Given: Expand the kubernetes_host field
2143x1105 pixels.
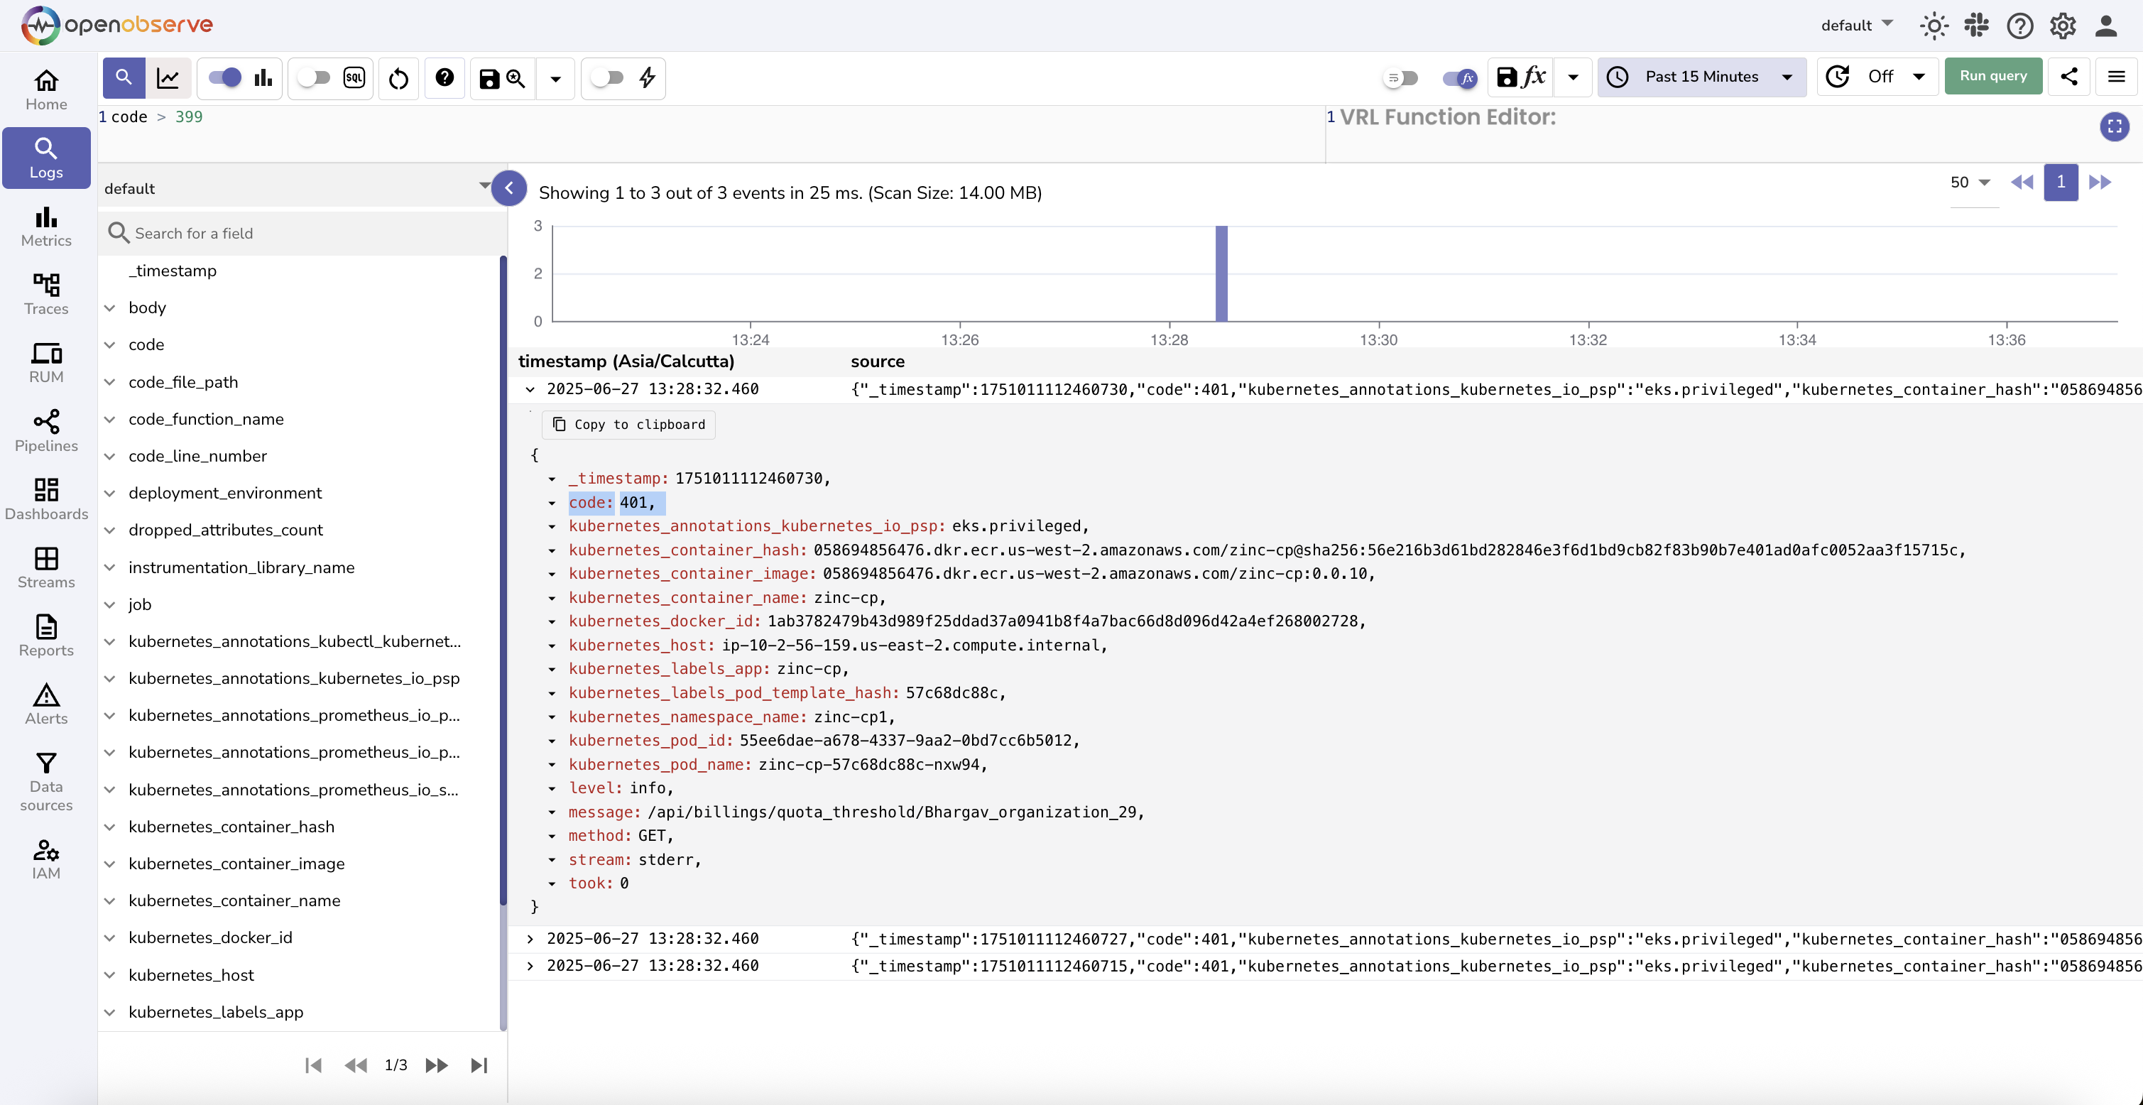Looking at the screenshot, I should [110, 975].
